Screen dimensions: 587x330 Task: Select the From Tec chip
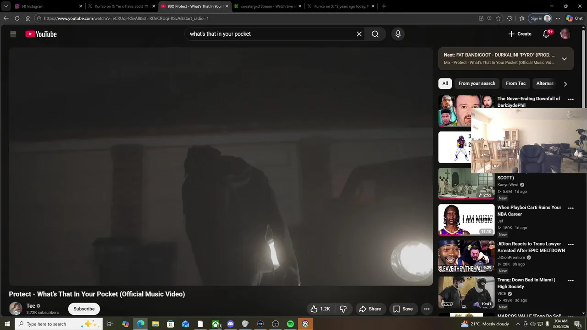(515, 83)
